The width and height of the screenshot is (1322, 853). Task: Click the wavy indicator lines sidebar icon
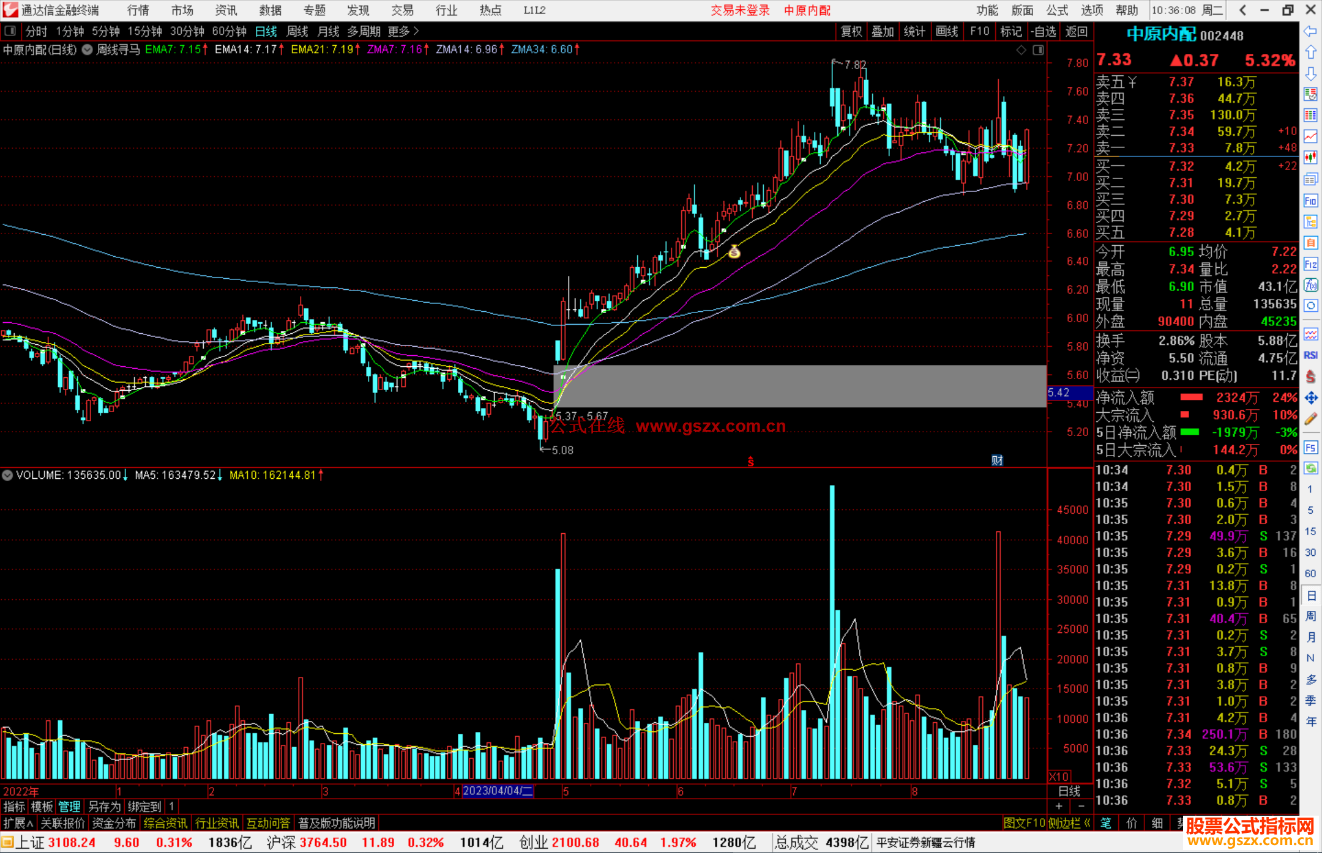coord(1310,334)
